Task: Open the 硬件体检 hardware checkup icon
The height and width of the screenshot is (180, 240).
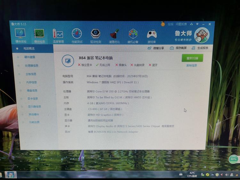Action: pos(21,35)
